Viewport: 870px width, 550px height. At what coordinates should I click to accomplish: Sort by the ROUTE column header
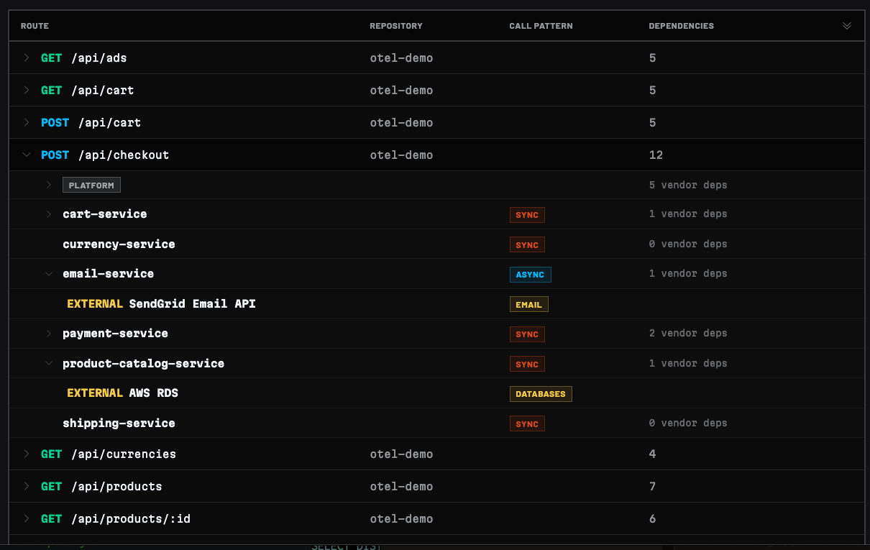click(35, 26)
